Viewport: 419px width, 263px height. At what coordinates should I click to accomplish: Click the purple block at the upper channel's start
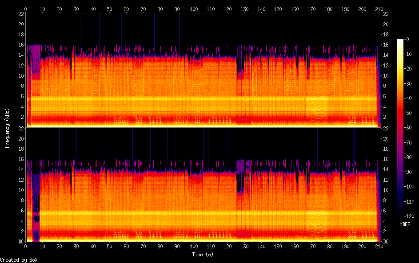point(35,61)
